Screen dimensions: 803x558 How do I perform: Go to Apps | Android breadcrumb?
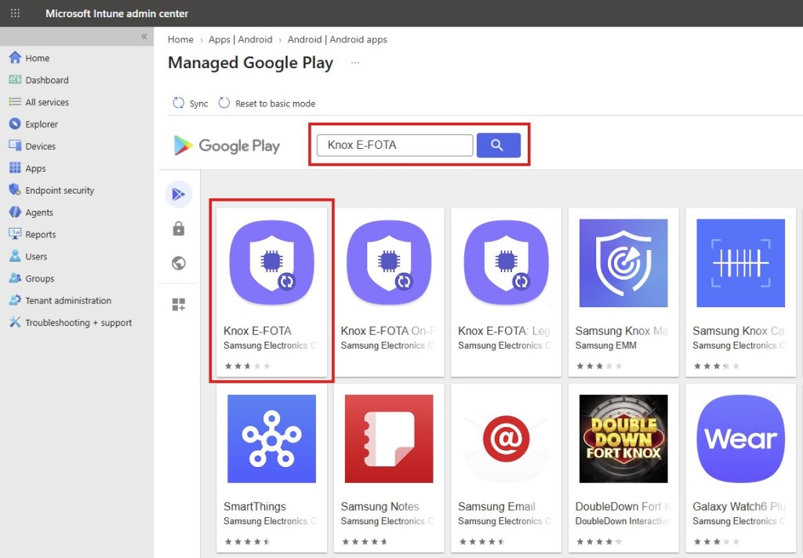(x=240, y=39)
